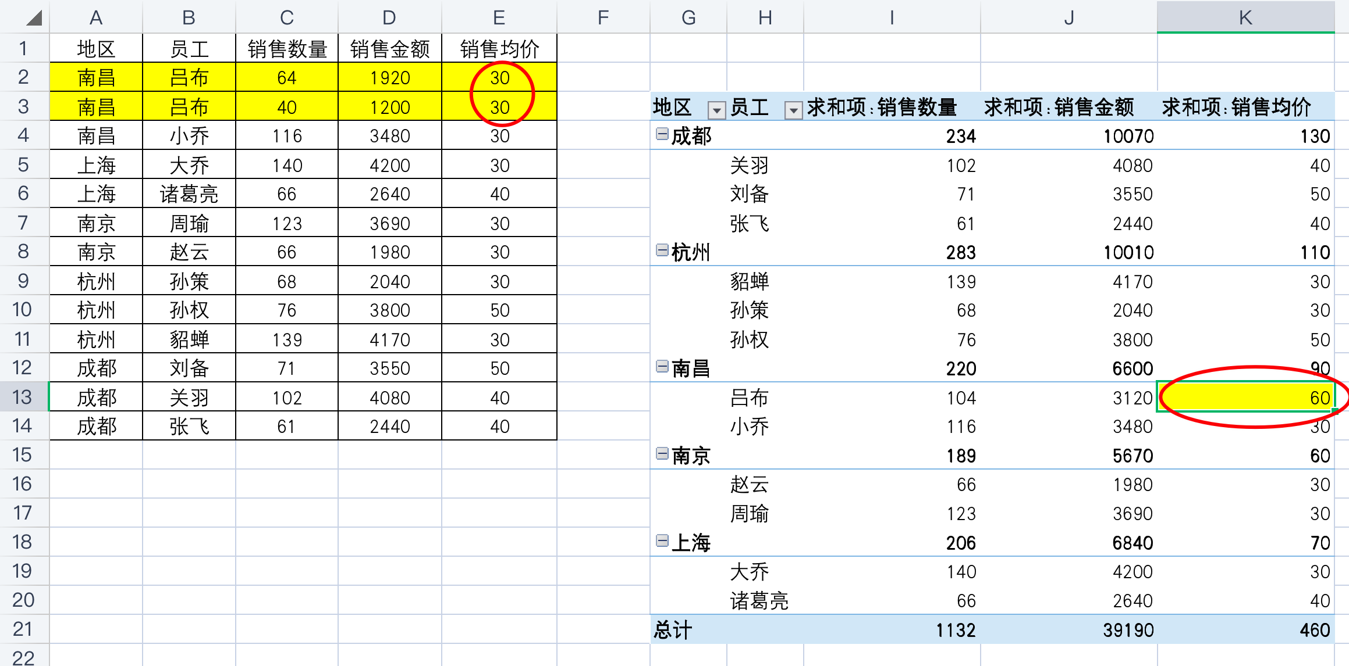1349x666 pixels.
Task: Collapse the 上海 pivot group
Action: coord(662,541)
